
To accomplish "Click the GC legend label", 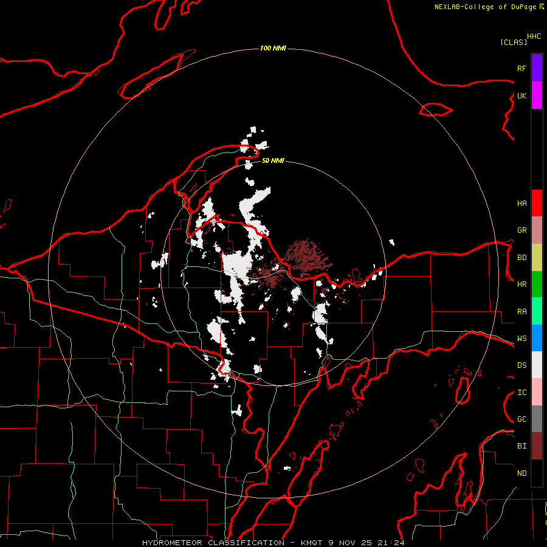I will point(521,419).
